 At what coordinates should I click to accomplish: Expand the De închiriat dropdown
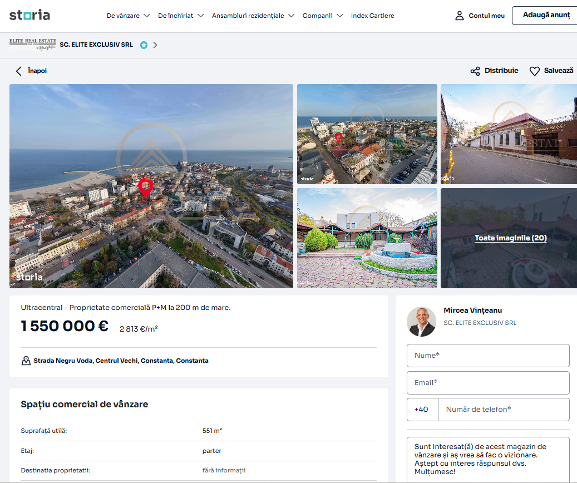point(181,16)
